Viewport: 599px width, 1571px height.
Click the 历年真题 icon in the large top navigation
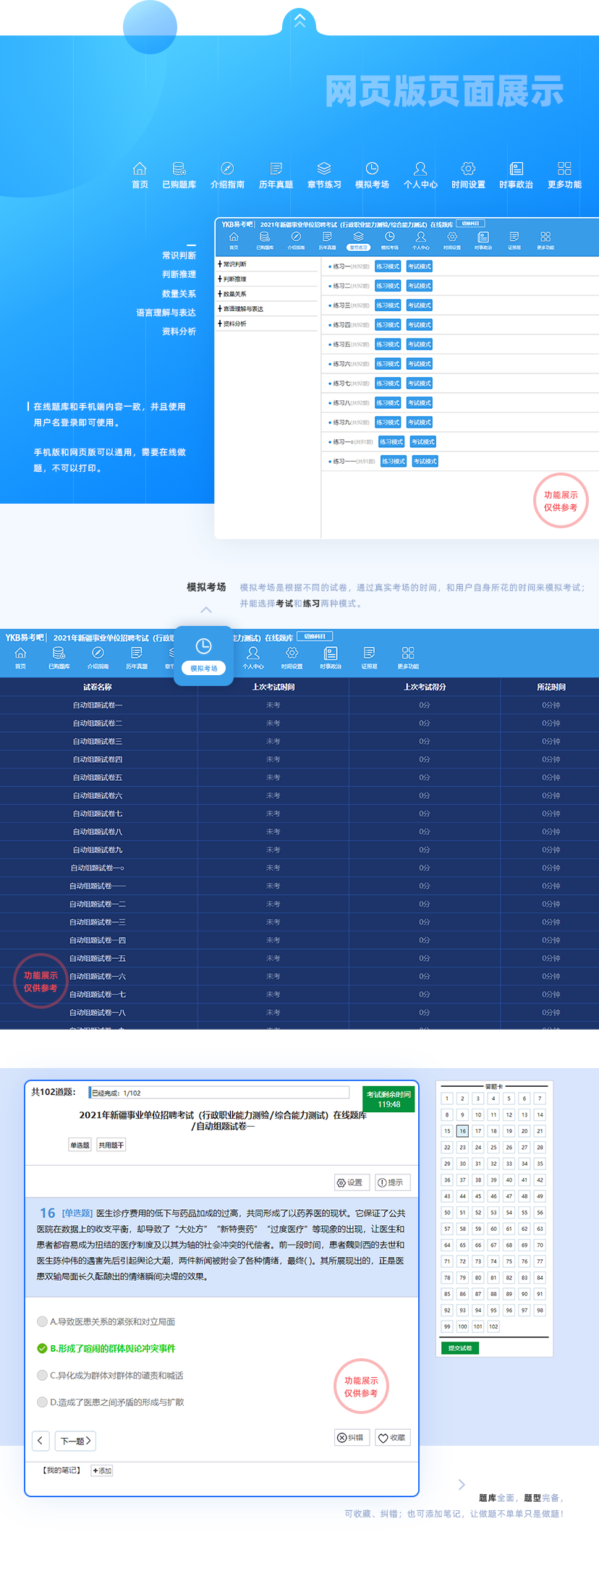pyautogui.click(x=276, y=169)
